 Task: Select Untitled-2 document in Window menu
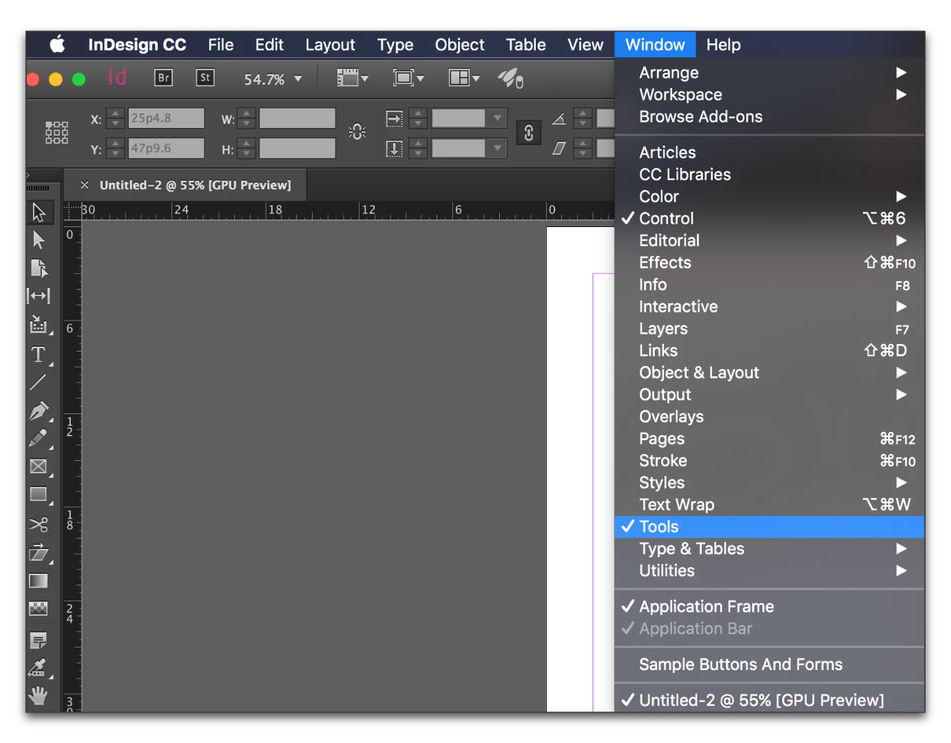point(769,700)
